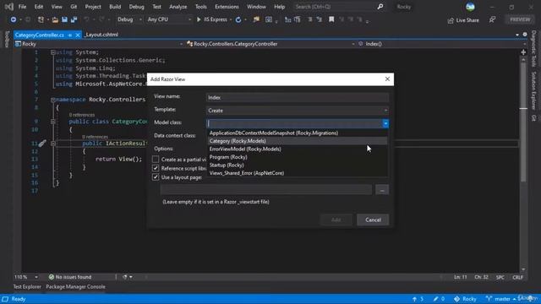Click the layout page browse button
Screen dimensions: 541x304
(x=382, y=190)
